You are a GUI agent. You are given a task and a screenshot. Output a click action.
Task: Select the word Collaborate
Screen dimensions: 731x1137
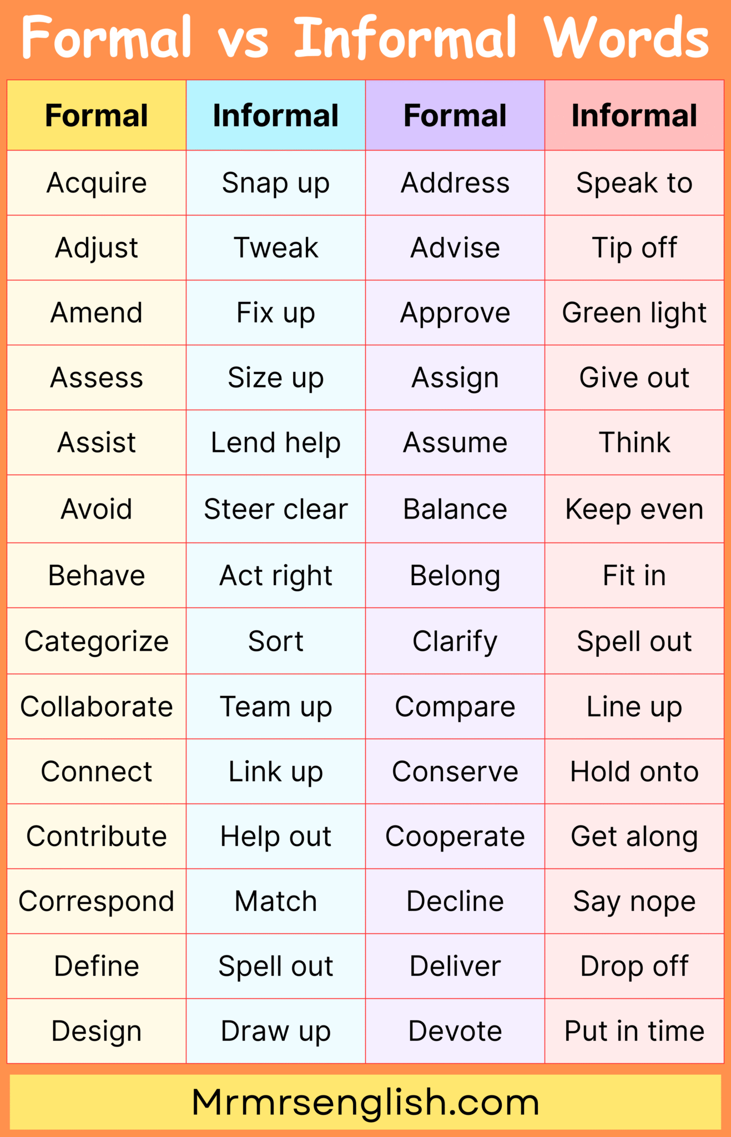(97, 707)
